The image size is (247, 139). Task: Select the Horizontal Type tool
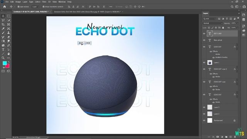click(3, 49)
